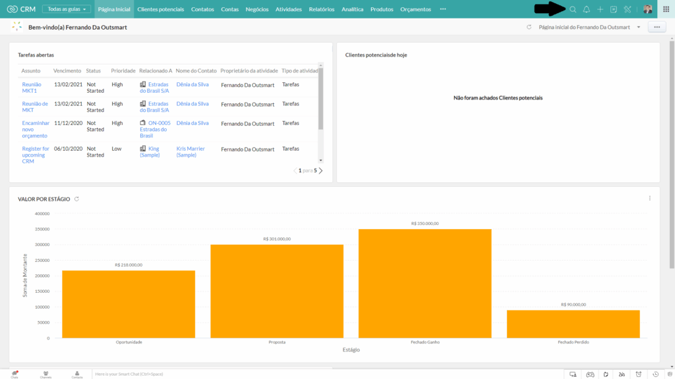Screen dimensions: 675x379
Task: Click the CRM logo
Action: tap(21, 9)
